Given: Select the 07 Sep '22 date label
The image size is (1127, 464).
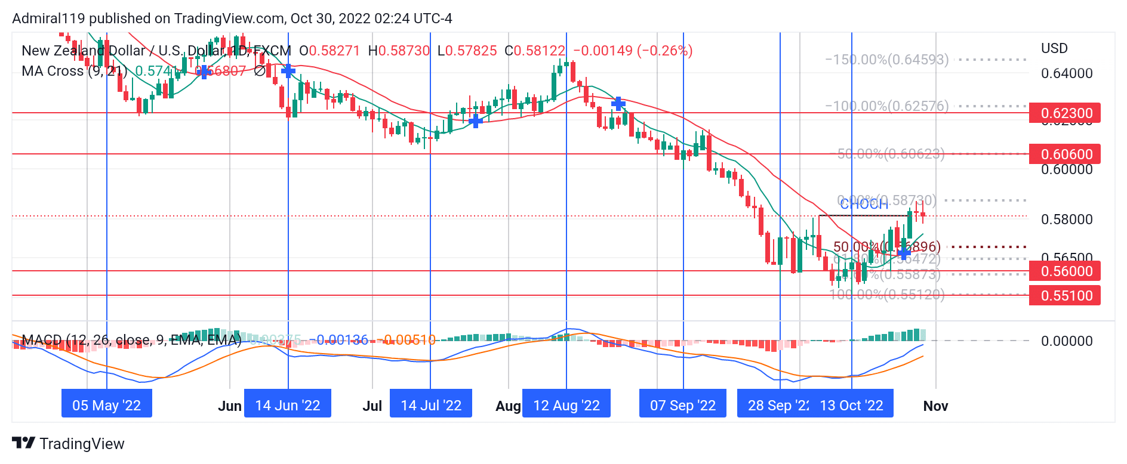Looking at the screenshot, I should click(x=683, y=404).
